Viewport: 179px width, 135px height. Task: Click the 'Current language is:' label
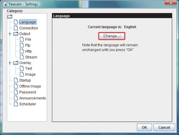click(105, 27)
